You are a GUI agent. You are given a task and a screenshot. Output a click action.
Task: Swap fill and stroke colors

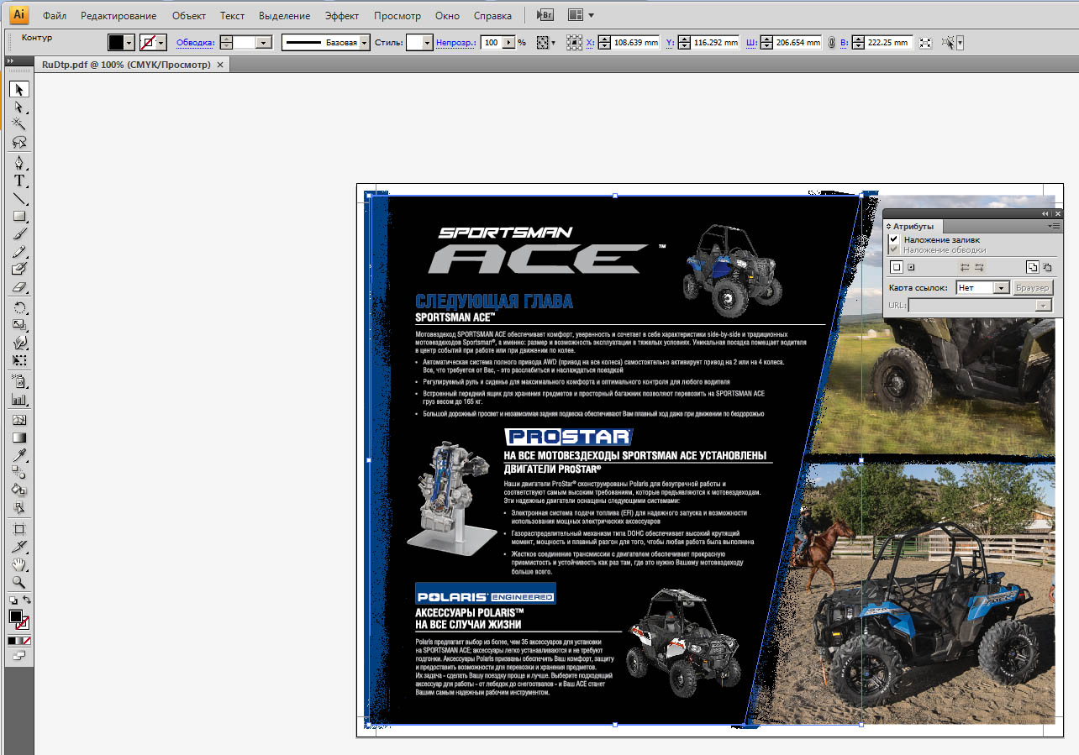[27, 600]
